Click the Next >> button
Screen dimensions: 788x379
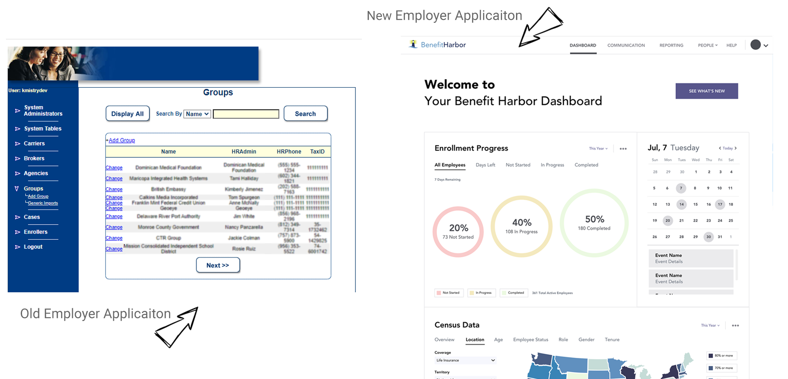218,265
